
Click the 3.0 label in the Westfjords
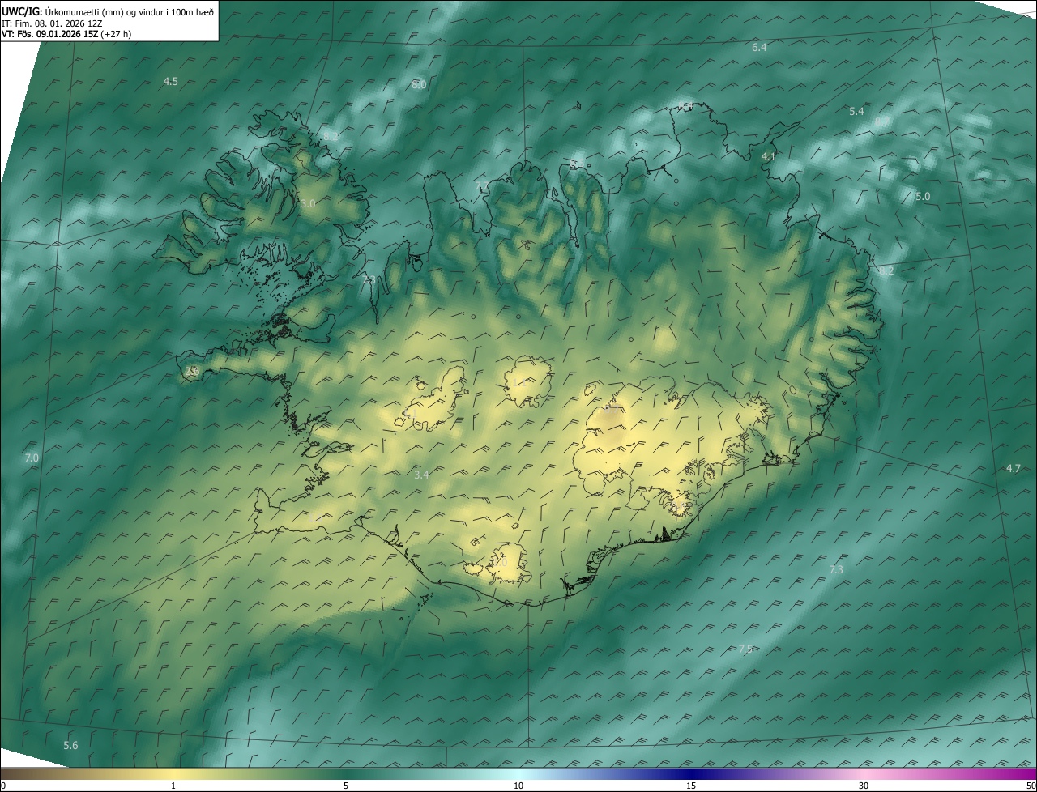tap(308, 204)
